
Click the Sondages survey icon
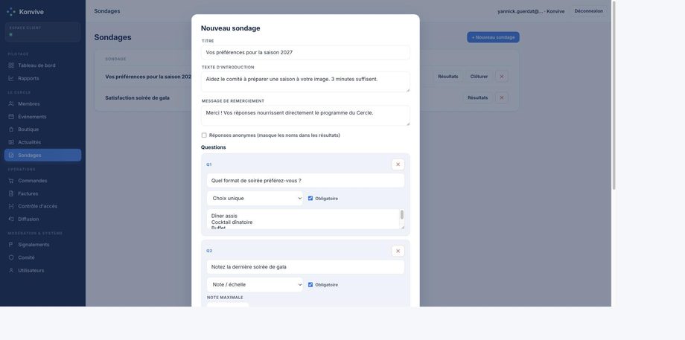(11, 155)
